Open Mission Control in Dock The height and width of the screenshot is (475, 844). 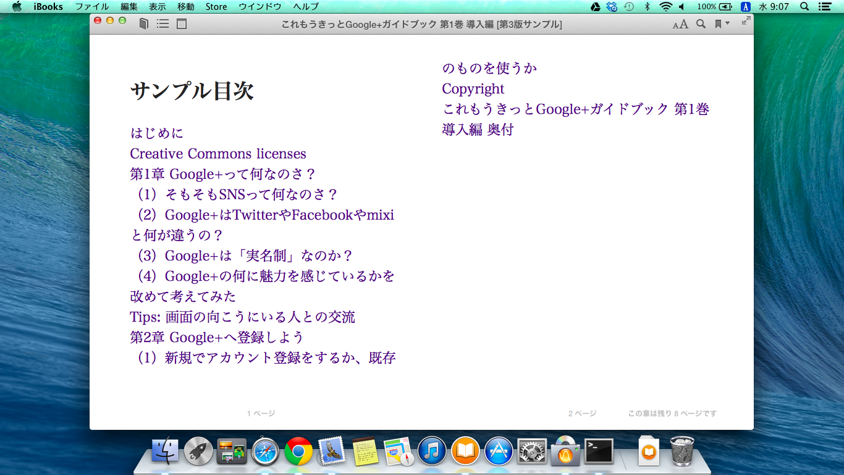(x=232, y=451)
